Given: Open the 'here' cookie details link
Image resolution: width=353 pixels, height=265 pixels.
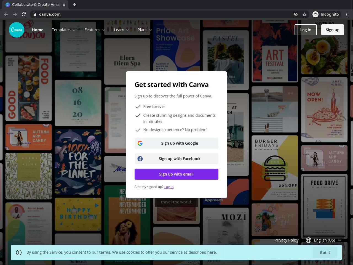Looking at the screenshot, I should 212,252.
